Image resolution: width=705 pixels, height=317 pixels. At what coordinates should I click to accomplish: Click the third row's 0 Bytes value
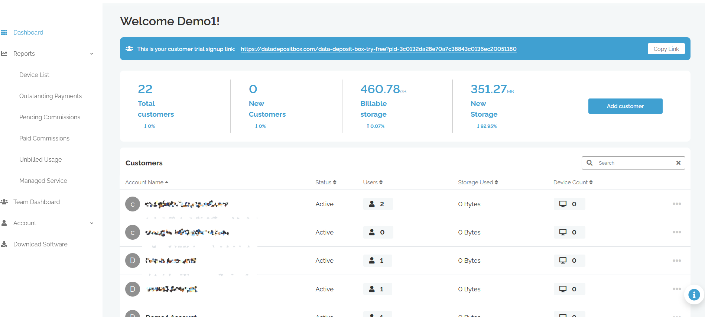pyautogui.click(x=469, y=261)
